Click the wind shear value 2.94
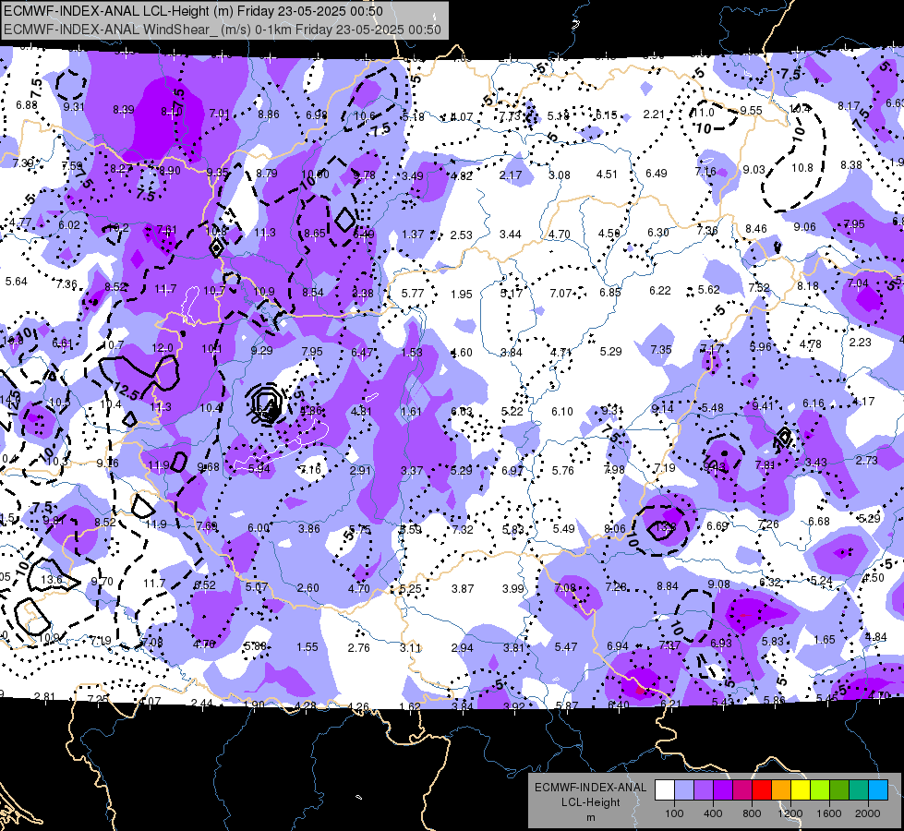 (462, 647)
